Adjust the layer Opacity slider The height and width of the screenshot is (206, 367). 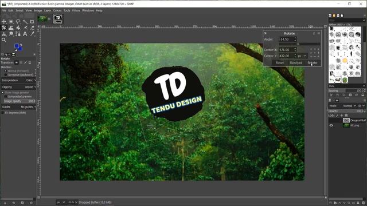click(346, 111)
